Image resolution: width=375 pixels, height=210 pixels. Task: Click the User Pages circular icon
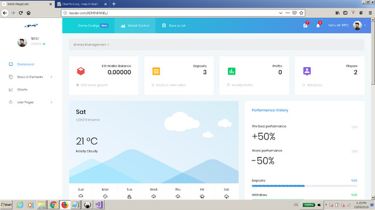[x=11, y=102]
